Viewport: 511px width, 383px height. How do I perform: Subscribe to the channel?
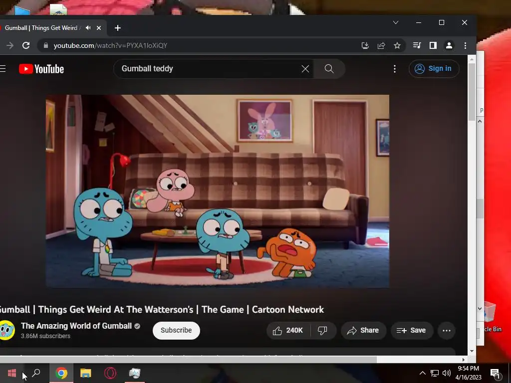point(176,330)
